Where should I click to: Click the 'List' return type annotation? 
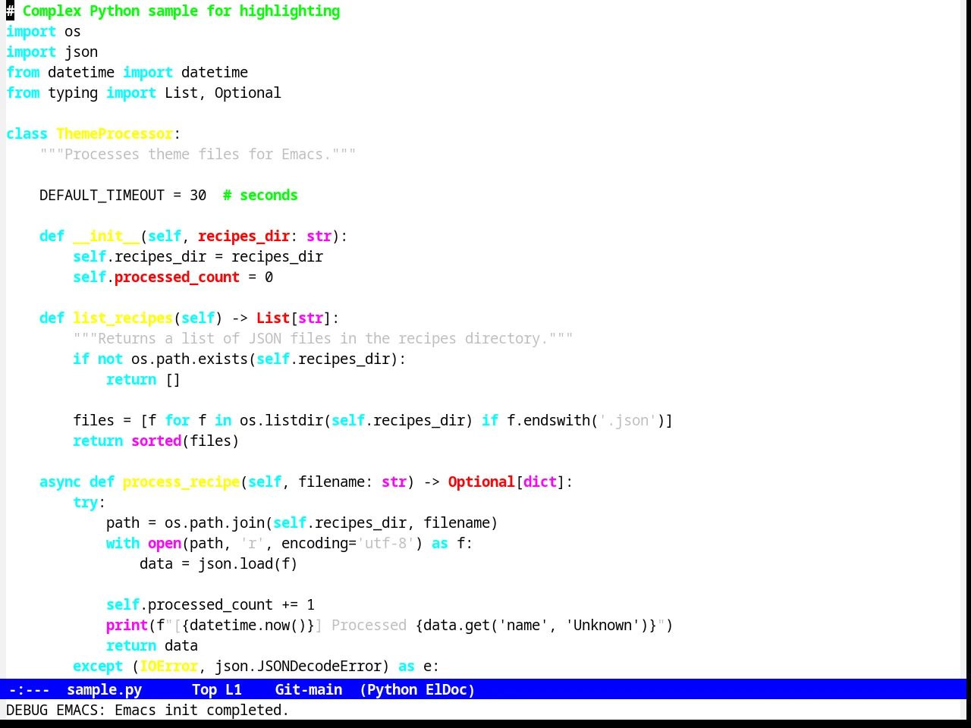(x=273, y=318)
